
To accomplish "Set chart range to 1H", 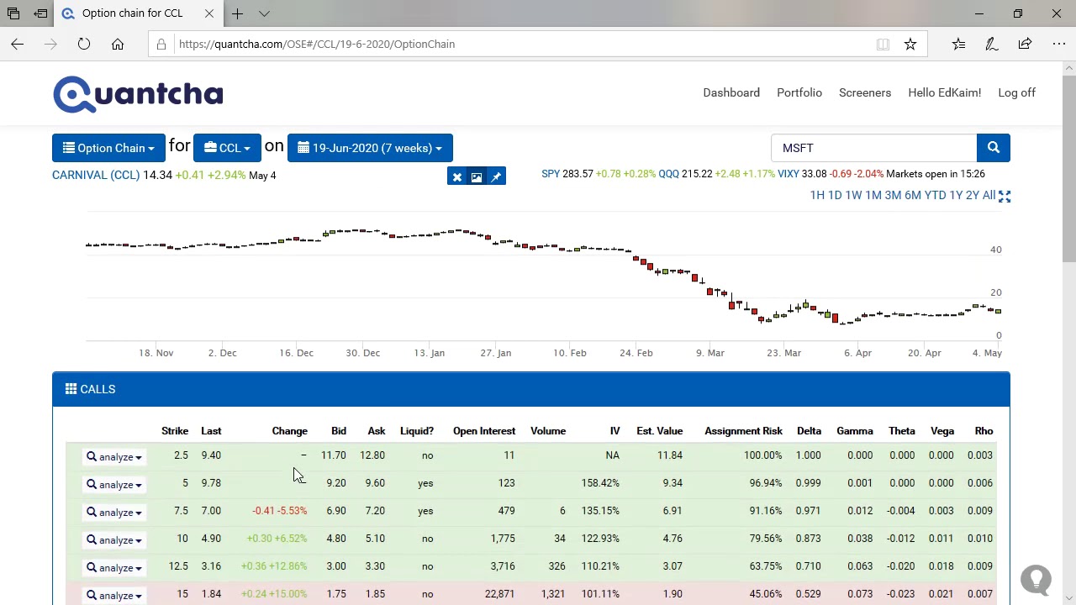I will tap(817, 195).
